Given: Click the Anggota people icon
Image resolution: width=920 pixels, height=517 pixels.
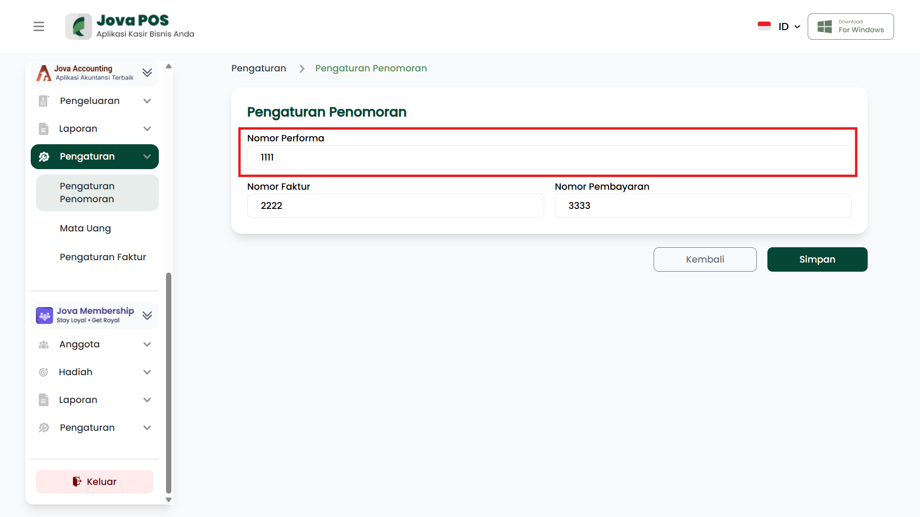Looking at the screenshot, I should click(44, 345).
